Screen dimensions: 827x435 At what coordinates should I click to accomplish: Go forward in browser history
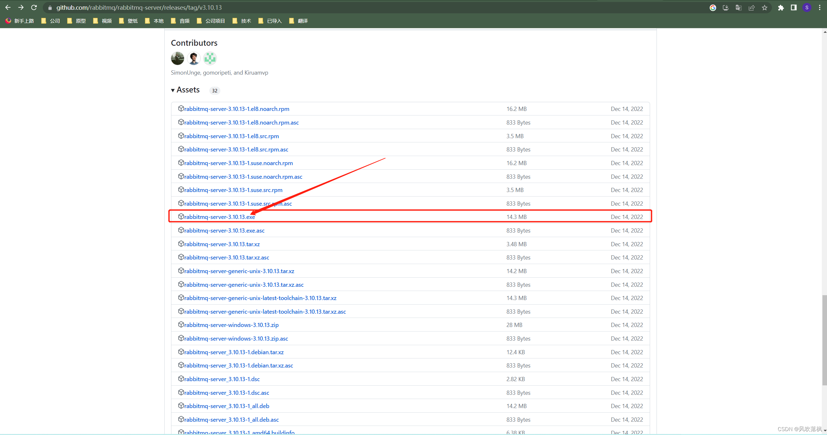21,7
